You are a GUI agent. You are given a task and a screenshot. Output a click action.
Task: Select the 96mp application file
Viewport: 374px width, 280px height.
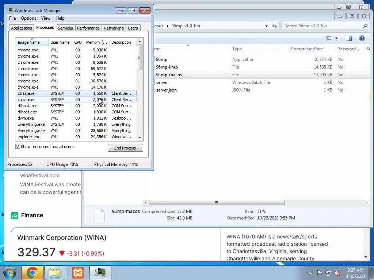[x=161, y=59]
